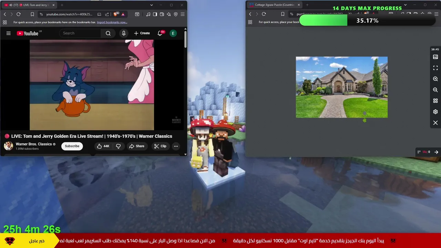Share the Tom and Jerry live stream

(x=137, y=146)
